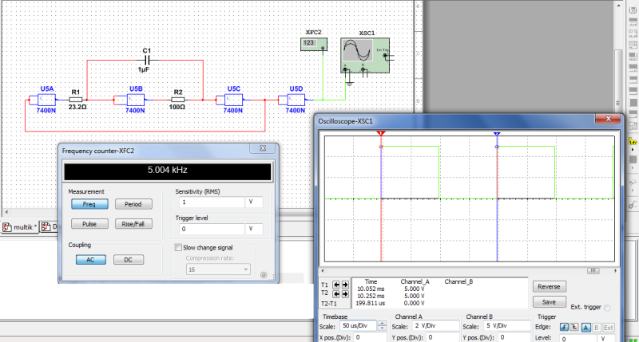Viewport: 639px width, 342px height.
Task: Click the oscilloscope horizontal scroll thumb
Action: 593,271
